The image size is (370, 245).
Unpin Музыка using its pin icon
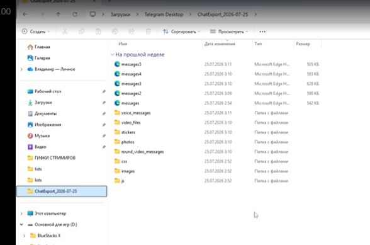click(104, 136)
